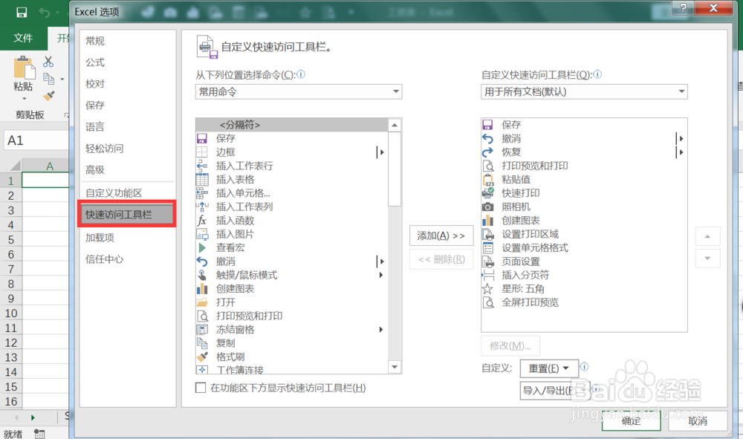Expand the paste options arrow under 粘贴

point(25,99)
